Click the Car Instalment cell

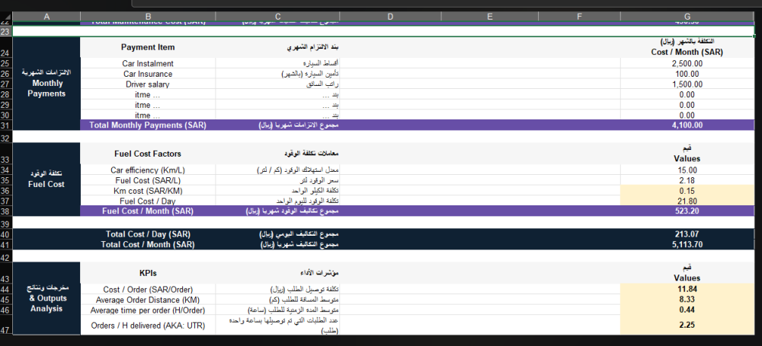pos(148,64)
